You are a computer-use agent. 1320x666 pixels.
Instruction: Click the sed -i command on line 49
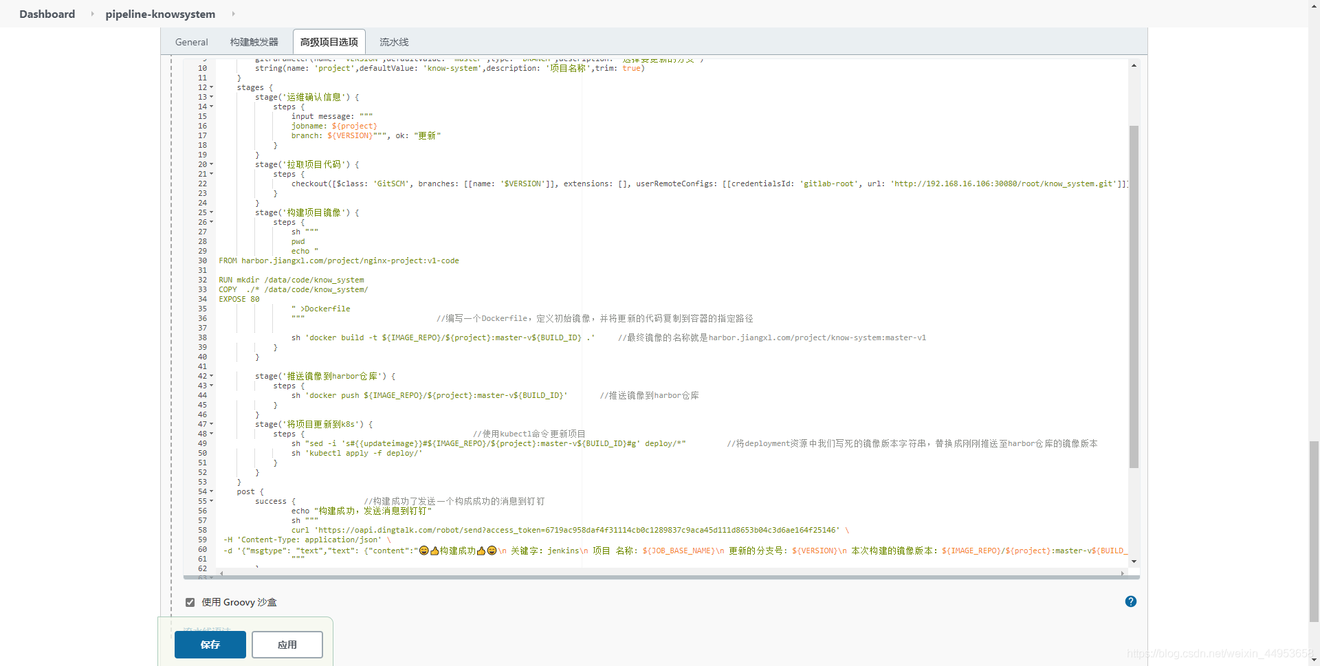point(488,443)
